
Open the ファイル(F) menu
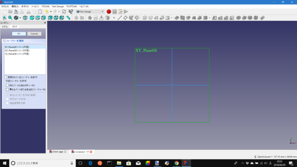[x=5, y=6]
